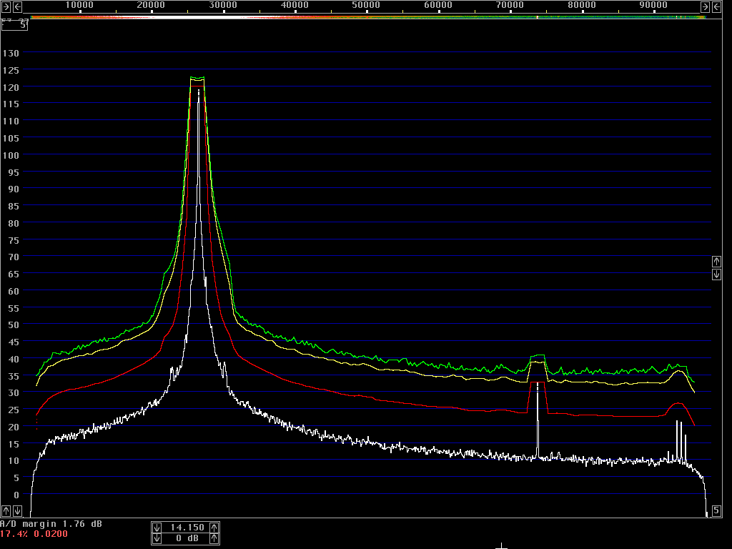The height and width of the screenshot is (549, 732).
Task: Click the bottom-left up arrow button
Action: (x=6, y=510)
